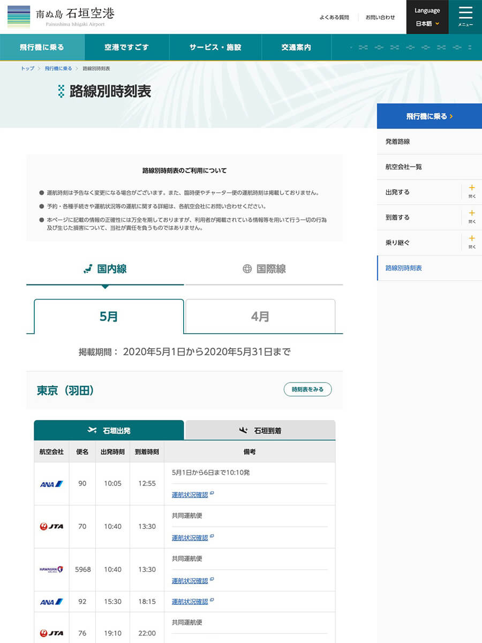This screenshot has height=643, width=482.
Task: Click external link icon in flight 90 row
Action: 212,494
